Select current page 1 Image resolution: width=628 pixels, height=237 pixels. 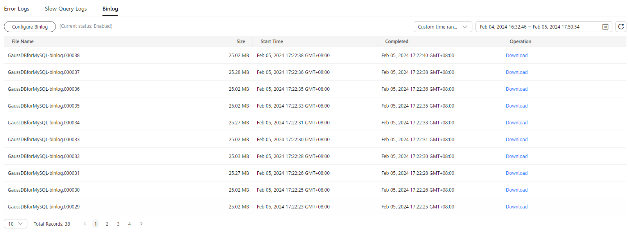tap(96, 224)
